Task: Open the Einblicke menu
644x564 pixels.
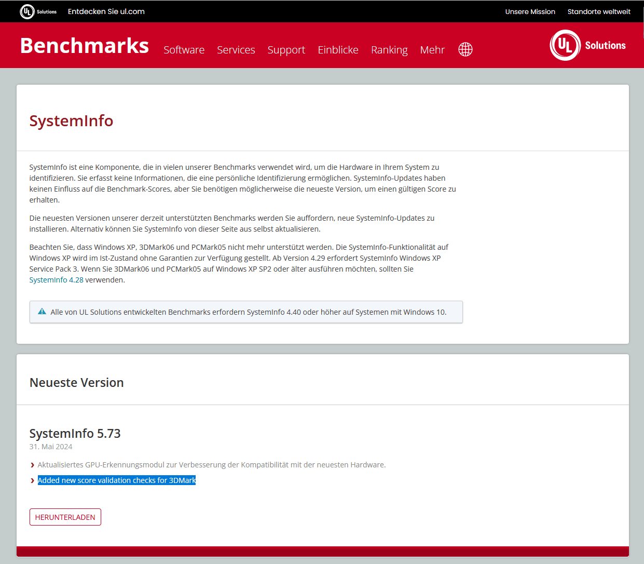Action: pos(338,50)
